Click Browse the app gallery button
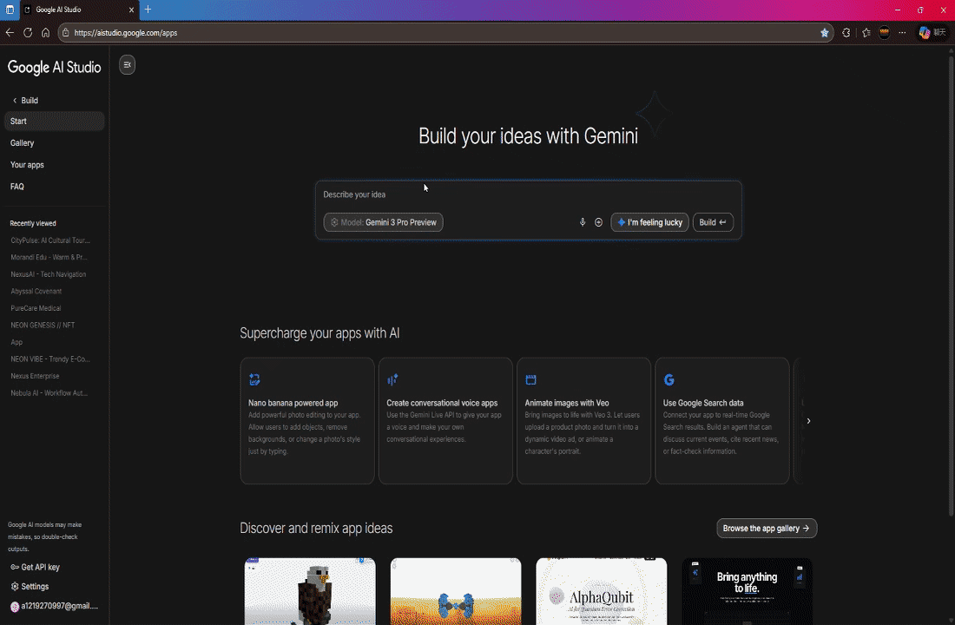This screenshot has width=955, height=625. pyautogui.click(x=767, y=528)
